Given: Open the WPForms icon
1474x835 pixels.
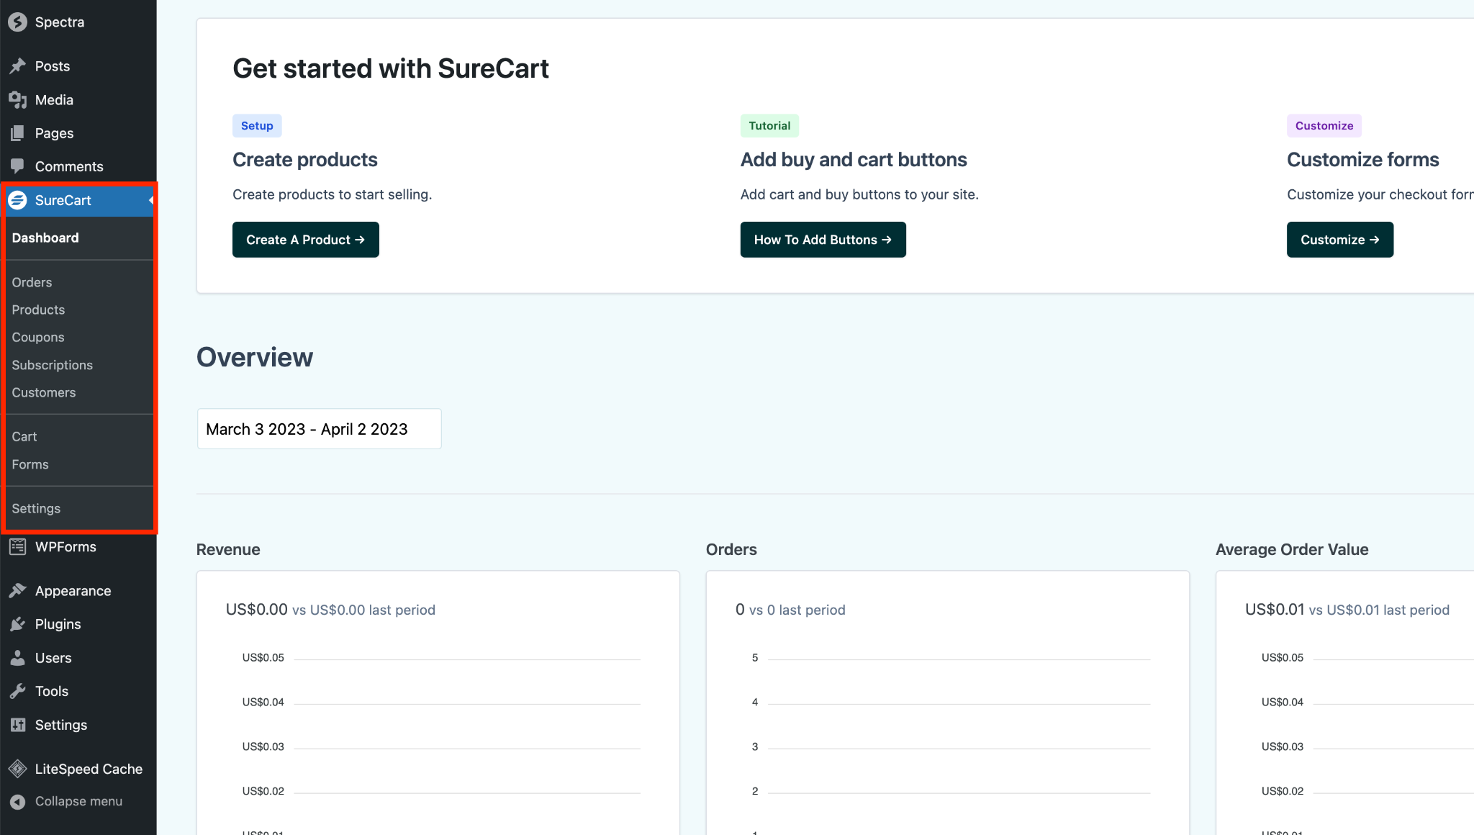Looking at the screenshot, I should click(x=18, y=546).
